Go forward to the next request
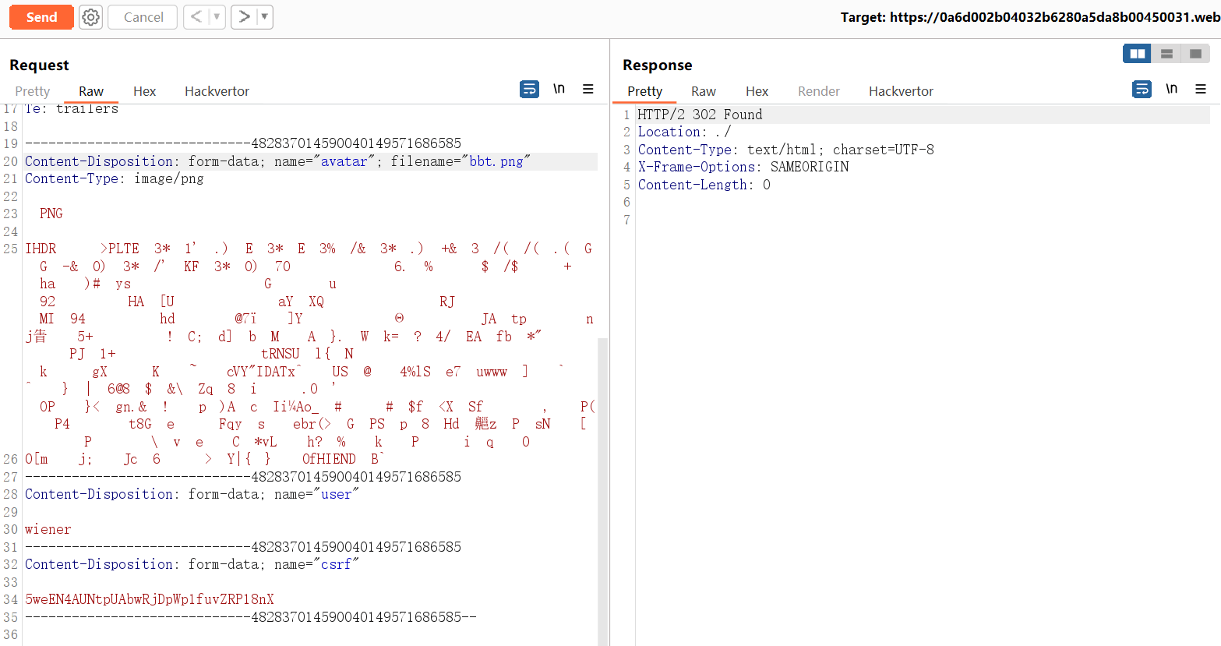The height and width of the screenshot is (646, 1221). [244, 17]
